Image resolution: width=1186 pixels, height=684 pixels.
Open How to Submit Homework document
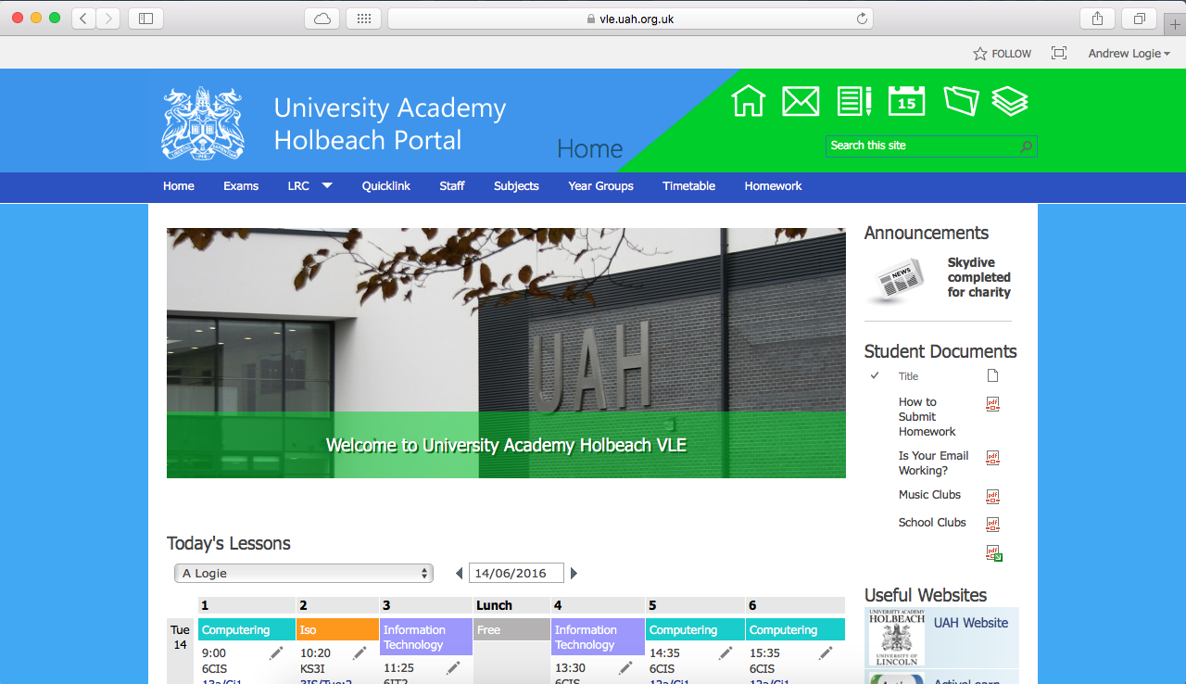pos(927,417)
